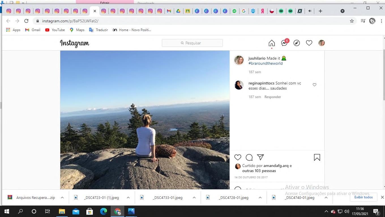The height and width of the screenshot is (217, 385).
Task: Close the downloads bar
Action: (x=382, y=197)
